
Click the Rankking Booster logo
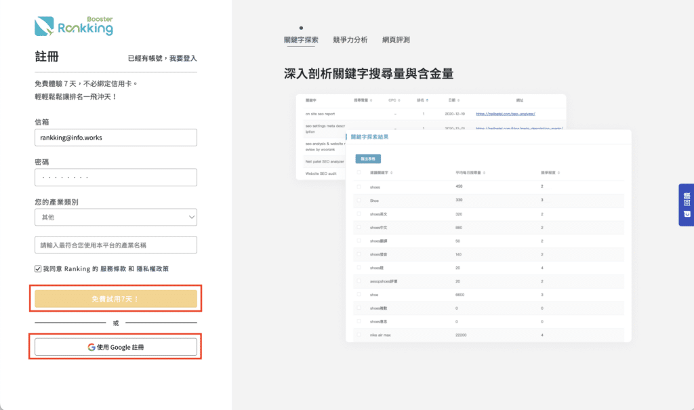[x=74, y=26]
